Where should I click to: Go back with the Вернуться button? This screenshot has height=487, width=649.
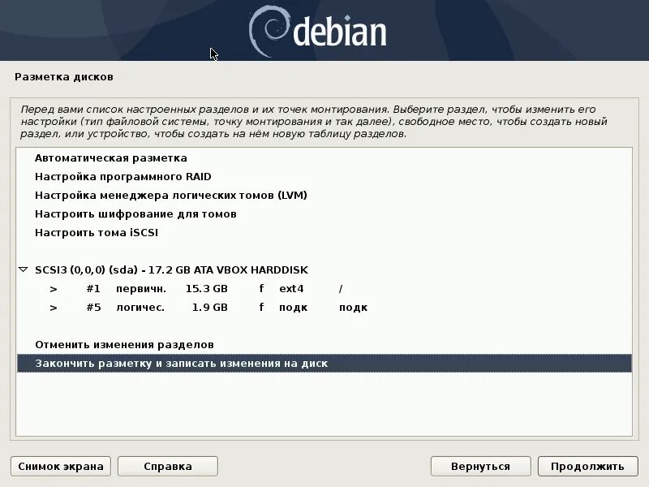(480, 466)
